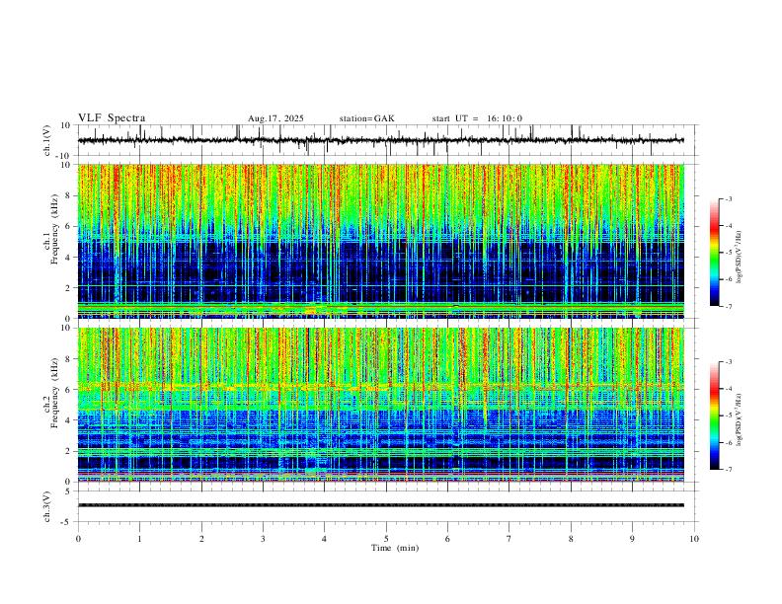The height and width of the screenshot is (604, 782).
Task: Click the "4" kHz tick of ch.1 spectrogram
Action: pos(69,258)
